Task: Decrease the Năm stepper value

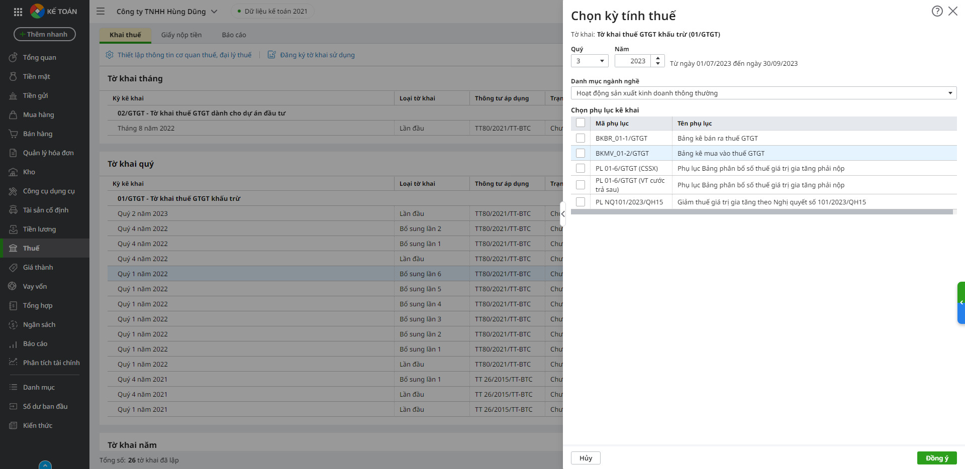Action: pos(658,64)
